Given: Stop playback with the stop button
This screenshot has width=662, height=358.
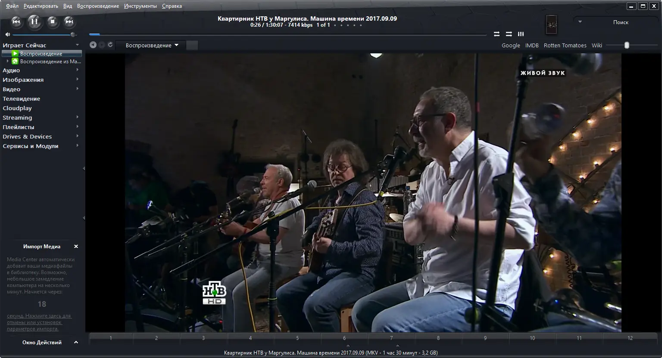Looking at the screenshot, I should (53, 22).
